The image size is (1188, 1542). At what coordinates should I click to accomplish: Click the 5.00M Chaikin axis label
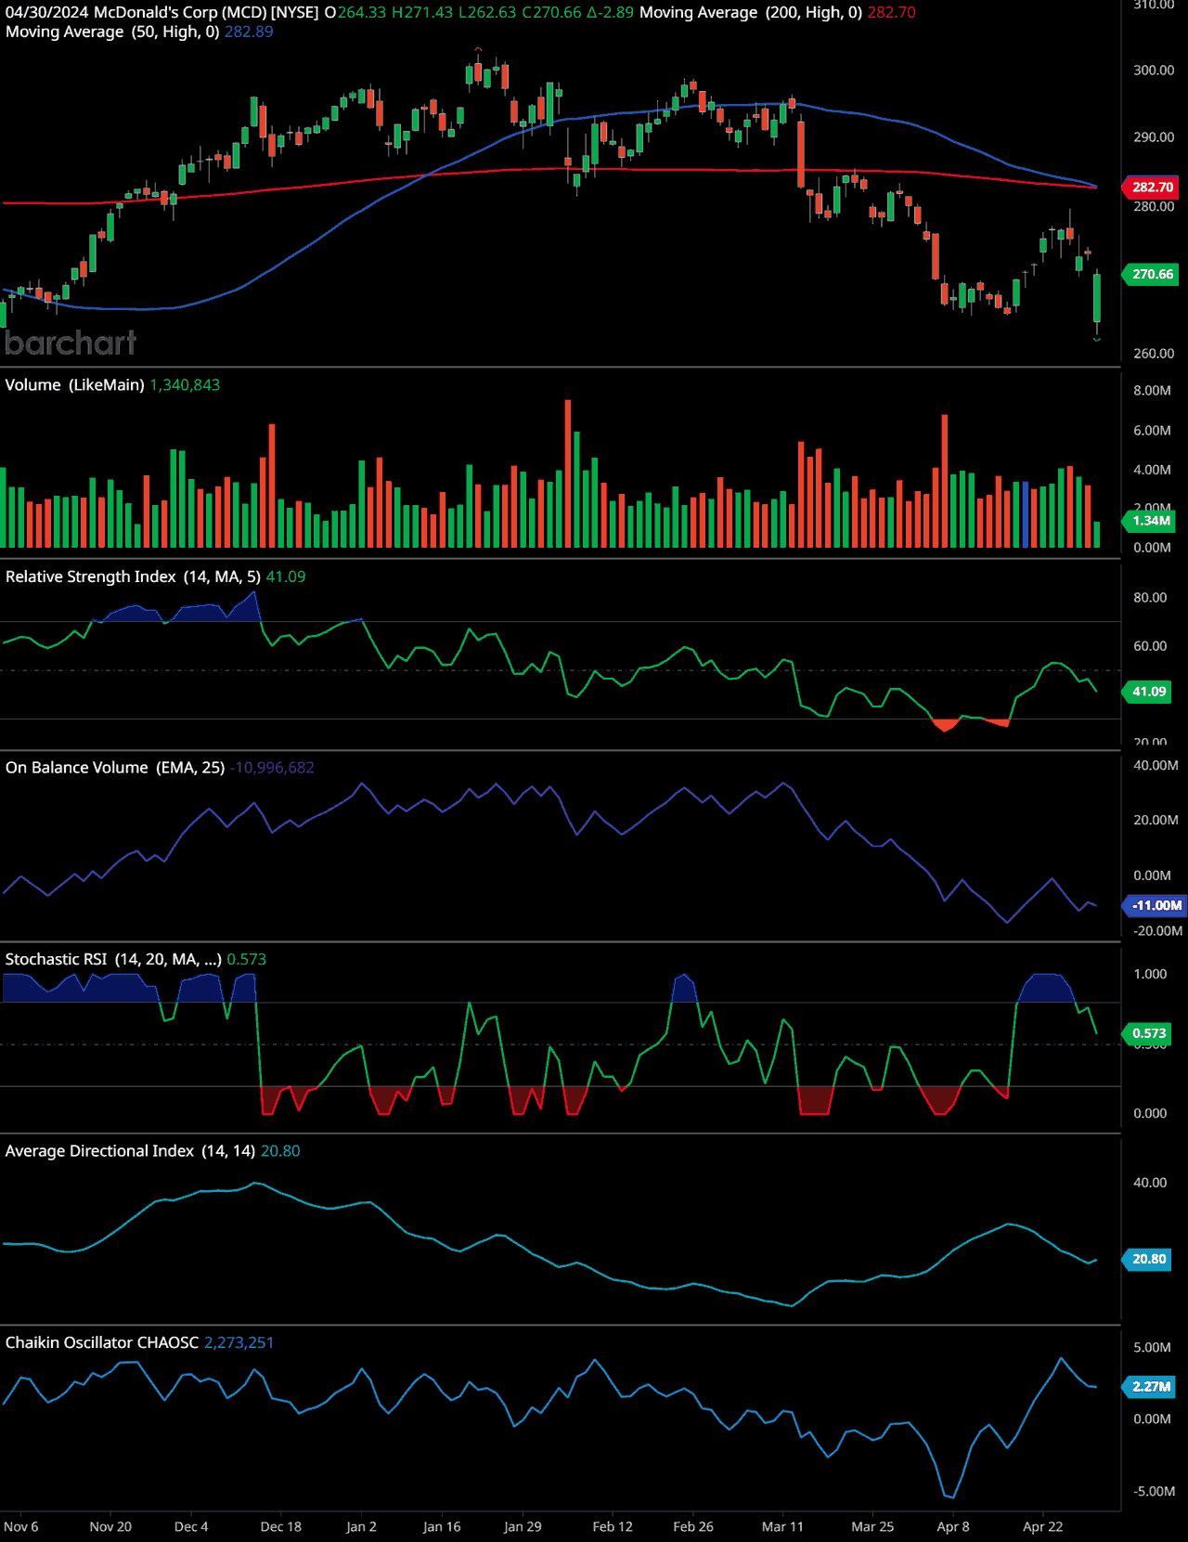1152,1347
